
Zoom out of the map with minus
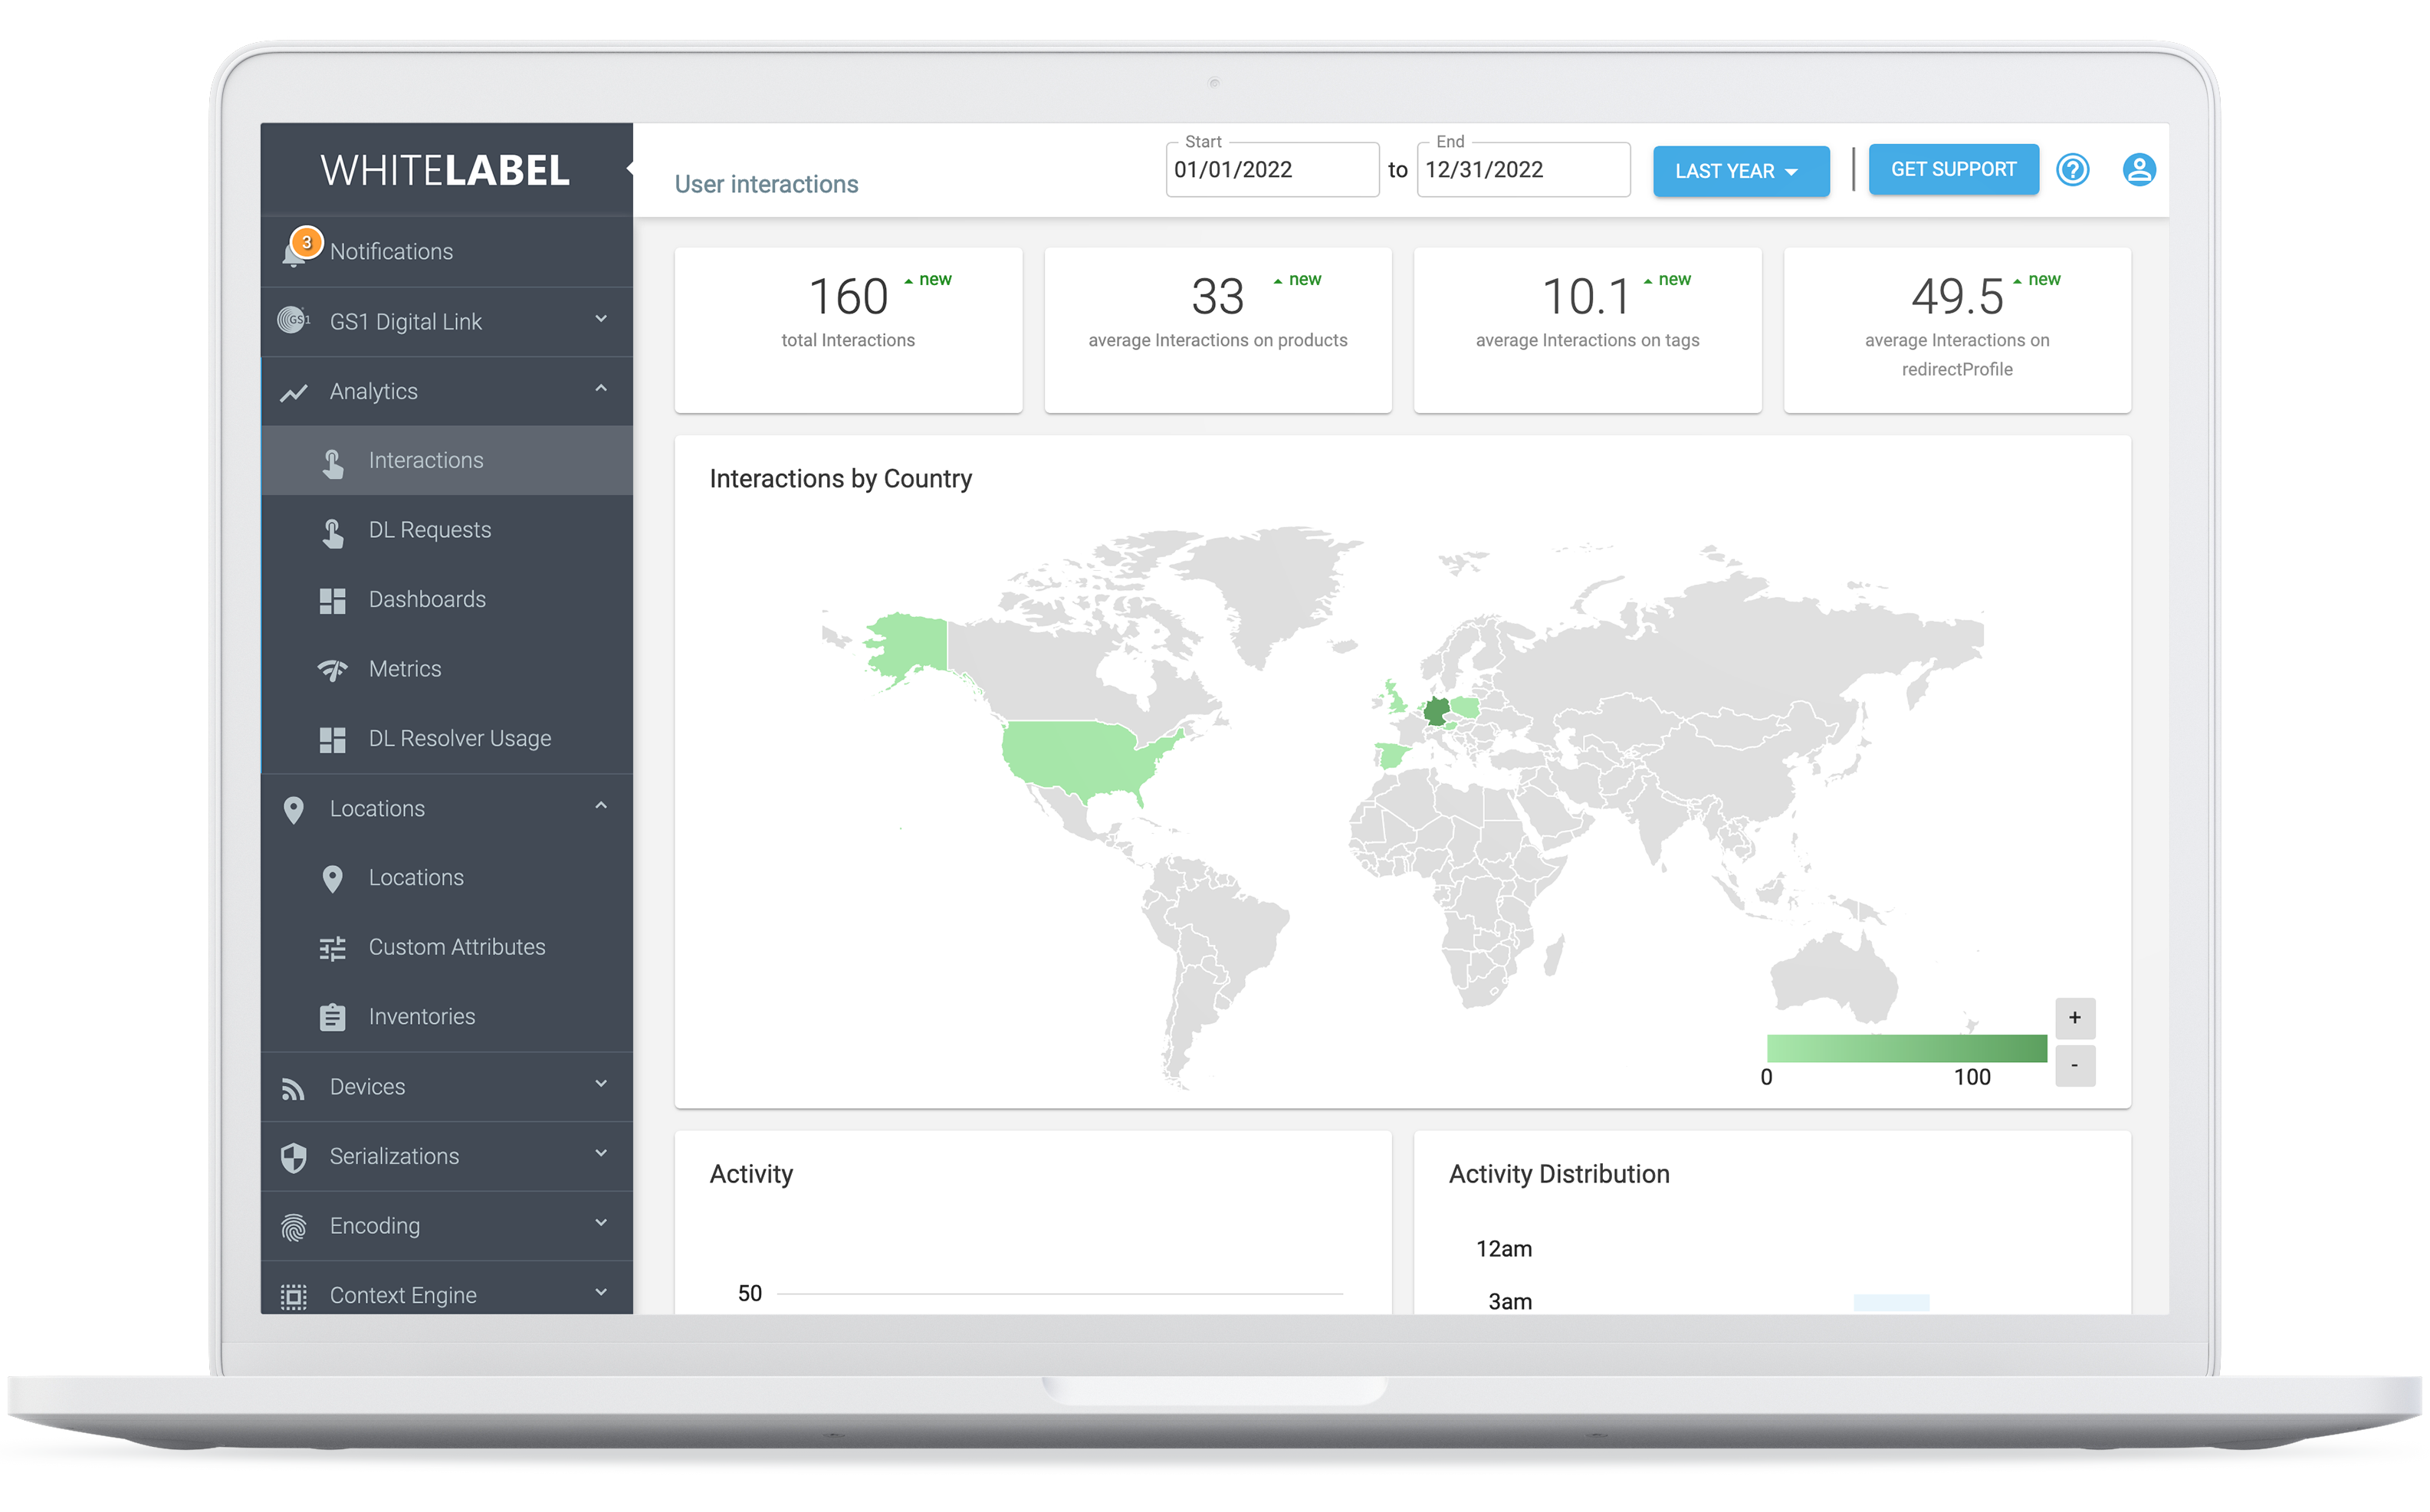point(2074,1065)
